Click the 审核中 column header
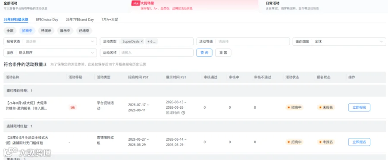This screenshot has width=388, height=160. (x=234, y=77)
